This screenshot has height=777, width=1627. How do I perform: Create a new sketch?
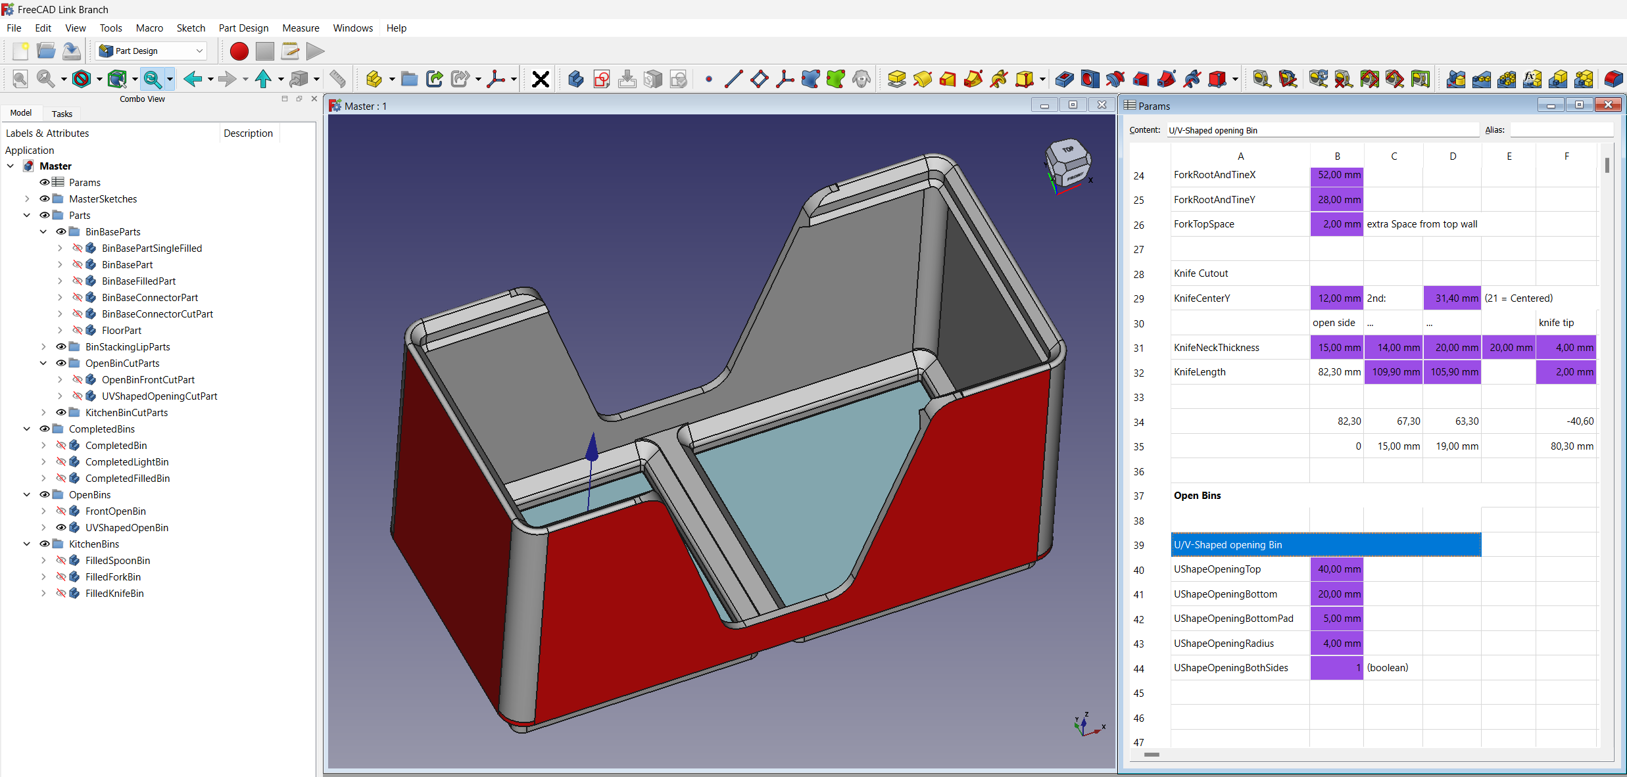(600, 79)
